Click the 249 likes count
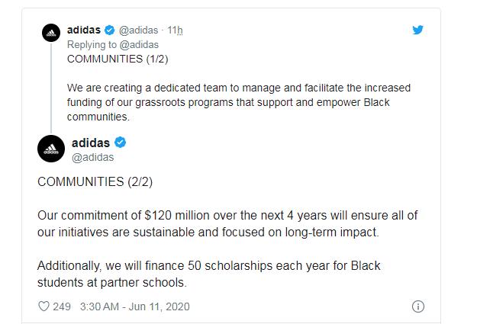 (62, 306)
